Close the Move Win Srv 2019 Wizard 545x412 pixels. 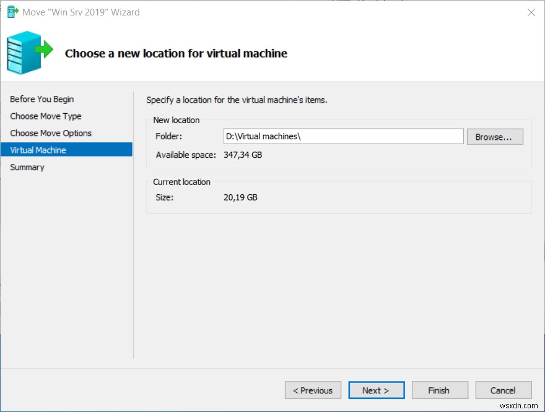[x=531, y=12]
